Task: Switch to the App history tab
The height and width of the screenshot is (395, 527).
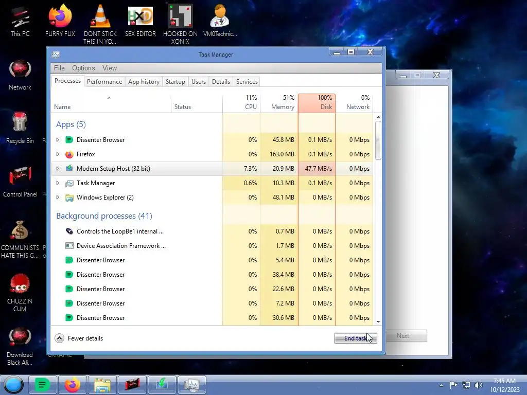Action: click(144, 82)
